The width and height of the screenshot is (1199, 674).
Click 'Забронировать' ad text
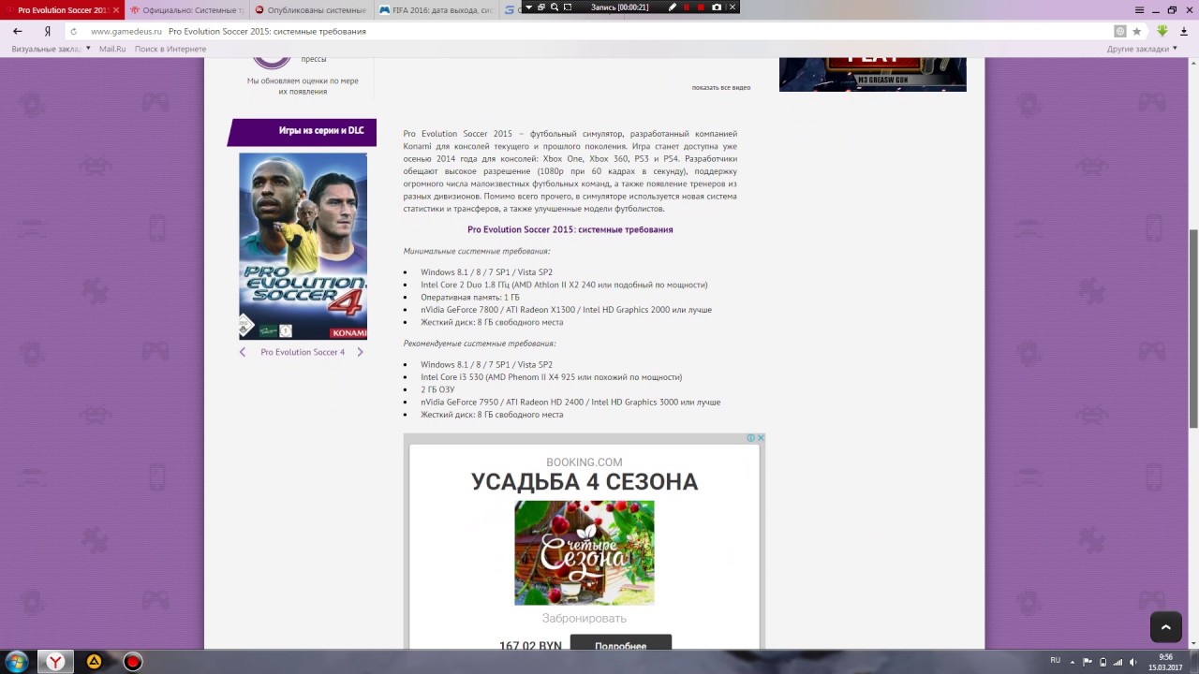point(585,619)
